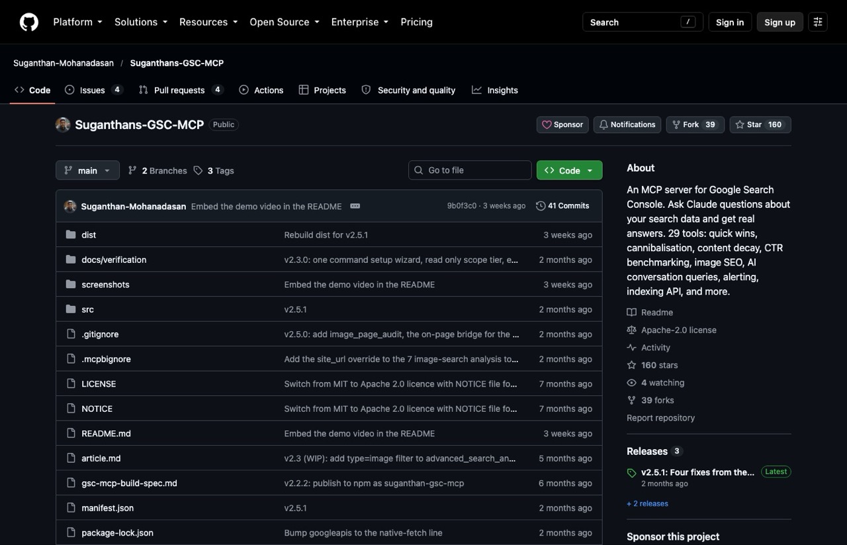Expand the Solutions menu
The image size is (847, 545).
[140, 22]
